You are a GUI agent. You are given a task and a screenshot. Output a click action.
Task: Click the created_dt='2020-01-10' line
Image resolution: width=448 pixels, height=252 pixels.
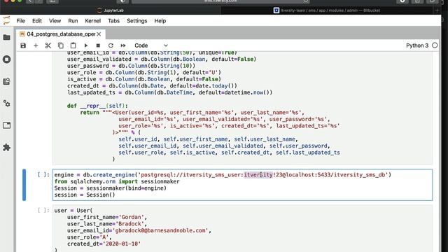(104, 244)
